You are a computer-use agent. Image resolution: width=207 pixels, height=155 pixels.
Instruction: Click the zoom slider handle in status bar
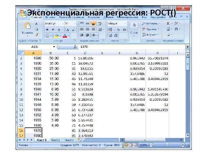pos(167,145)
